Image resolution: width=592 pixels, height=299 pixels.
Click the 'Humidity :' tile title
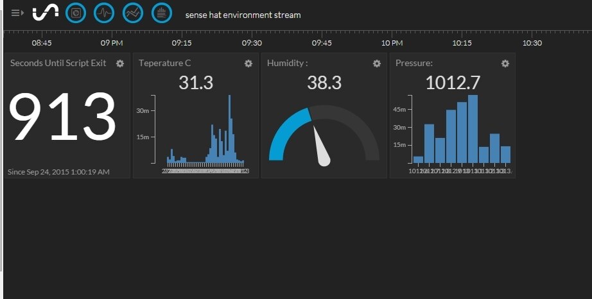pyautogui.click(x=287, y=63)
